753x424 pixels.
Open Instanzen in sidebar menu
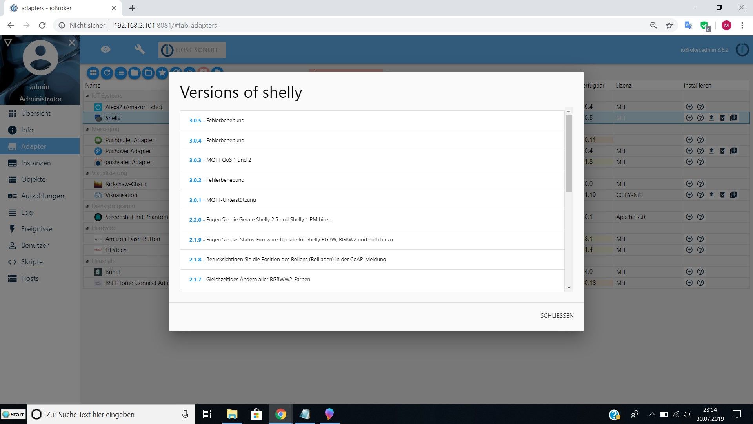pyautogui.click(x=35, y=163)
